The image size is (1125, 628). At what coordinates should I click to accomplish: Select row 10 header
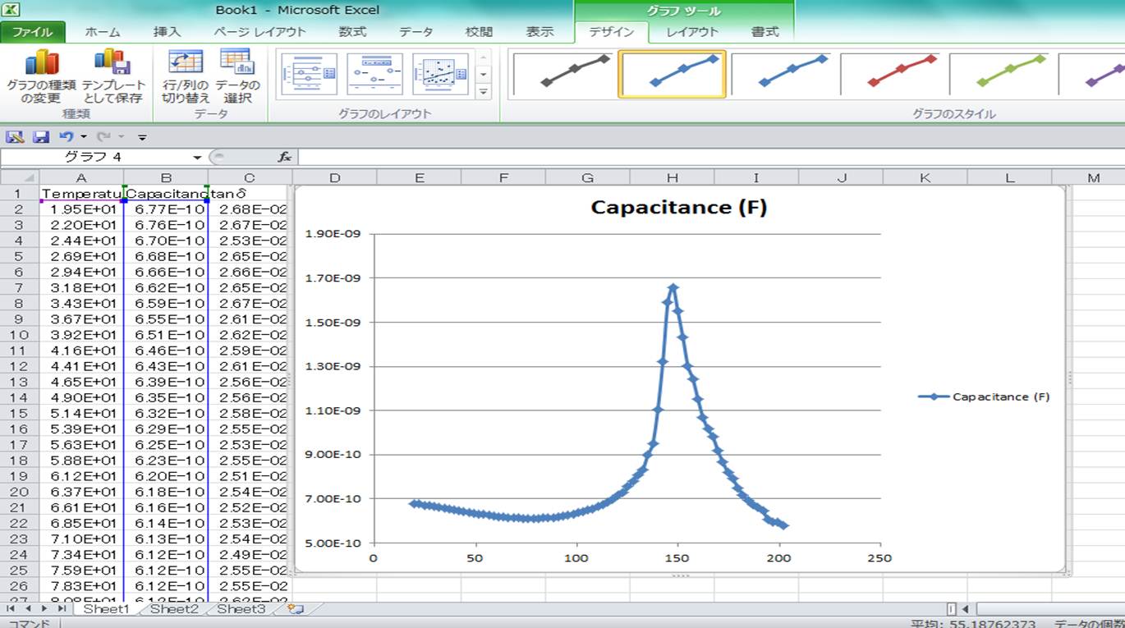coord(20,335)
